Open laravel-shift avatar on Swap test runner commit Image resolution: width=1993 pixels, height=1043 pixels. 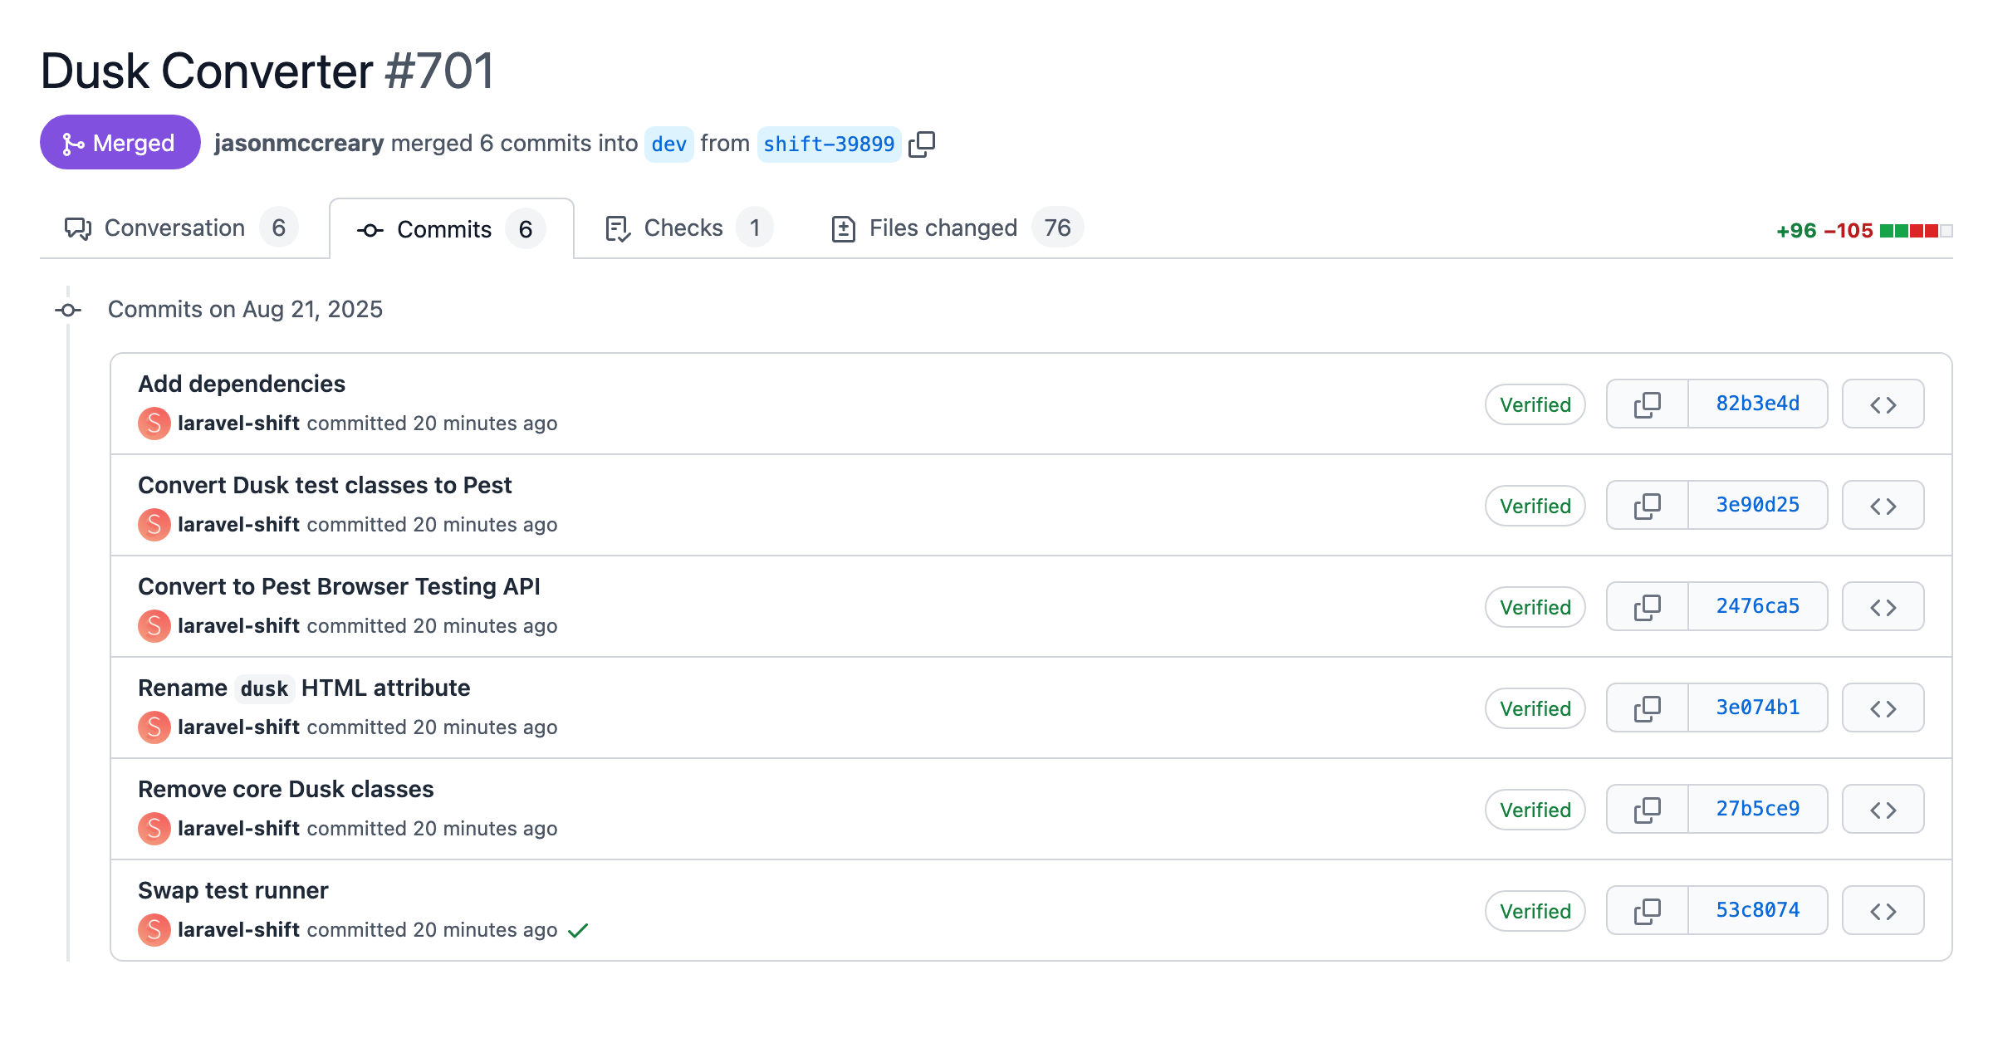154,930
